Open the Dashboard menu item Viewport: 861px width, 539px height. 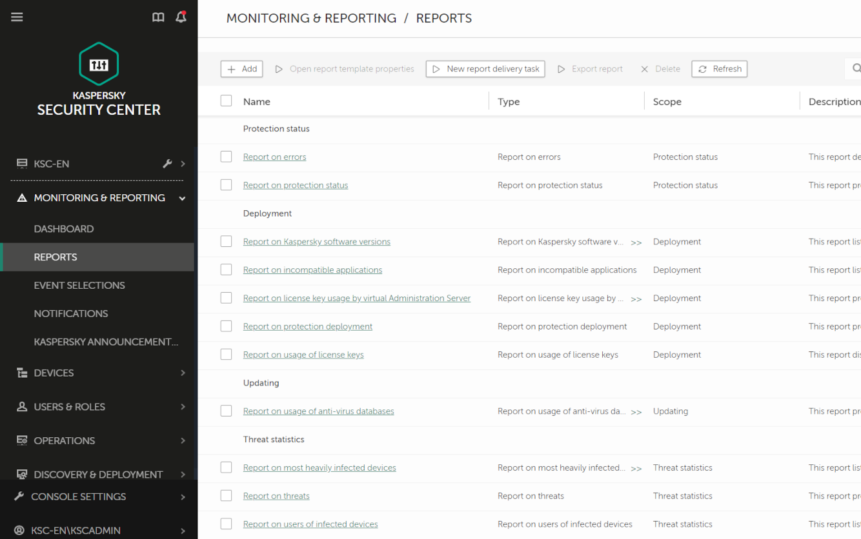64,229
